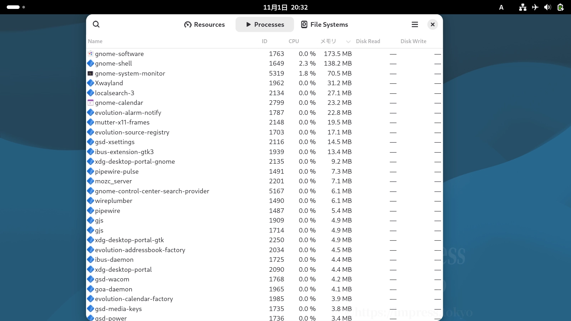Click the gnome-shell process icon
Screen dimensions: 571x321
pos(91,63)
